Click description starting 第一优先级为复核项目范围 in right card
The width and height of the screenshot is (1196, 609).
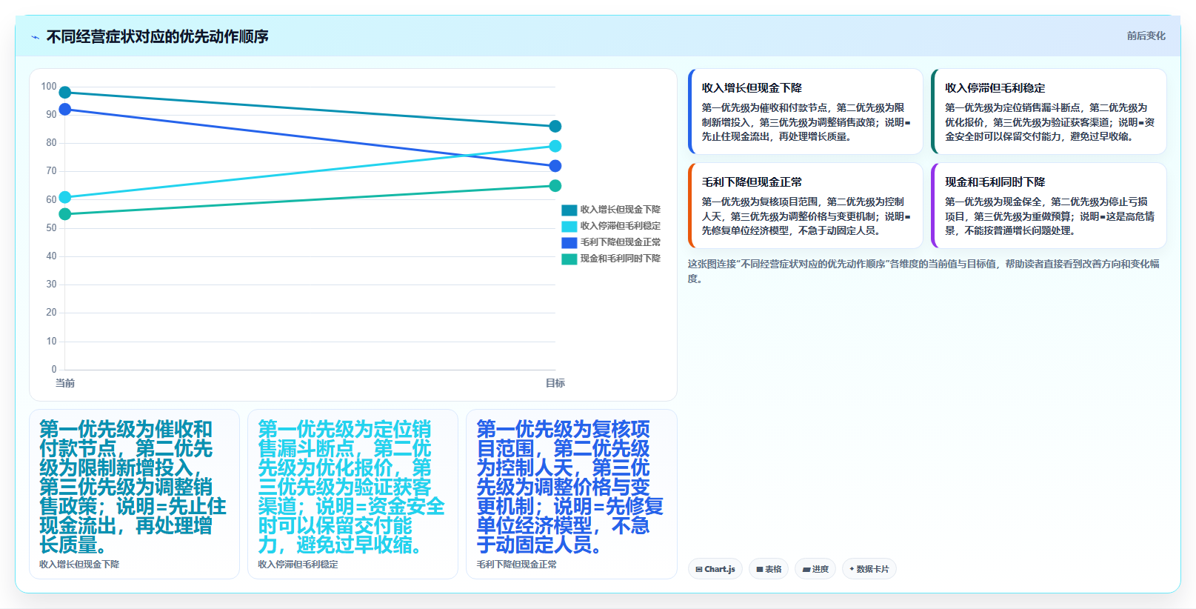[x=806, y=216]
